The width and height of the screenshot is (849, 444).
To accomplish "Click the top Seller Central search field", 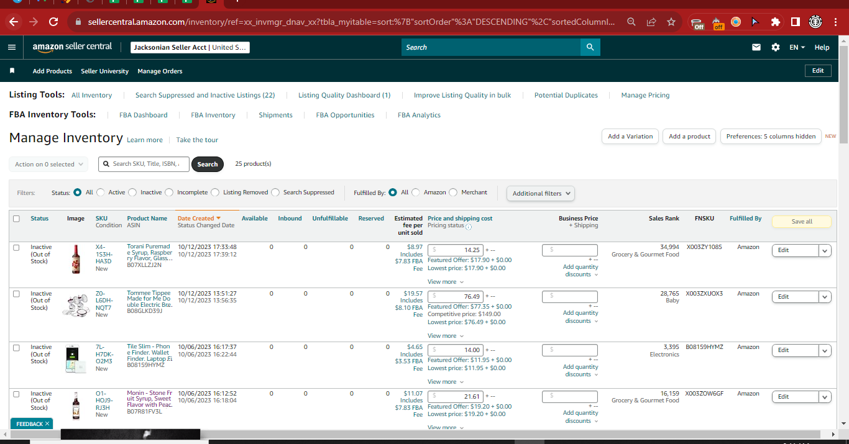I will pos(491,47).
